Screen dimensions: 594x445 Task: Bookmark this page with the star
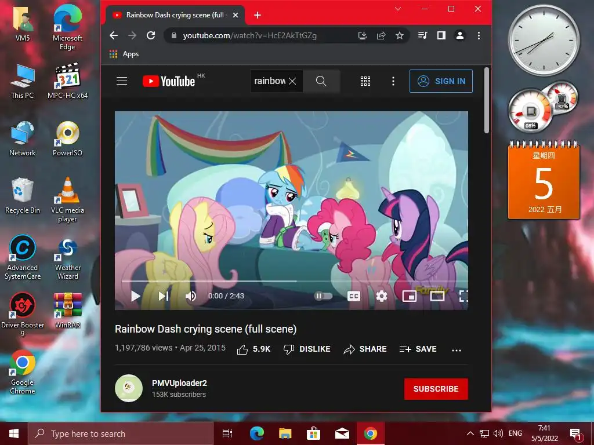click(399, 35)
